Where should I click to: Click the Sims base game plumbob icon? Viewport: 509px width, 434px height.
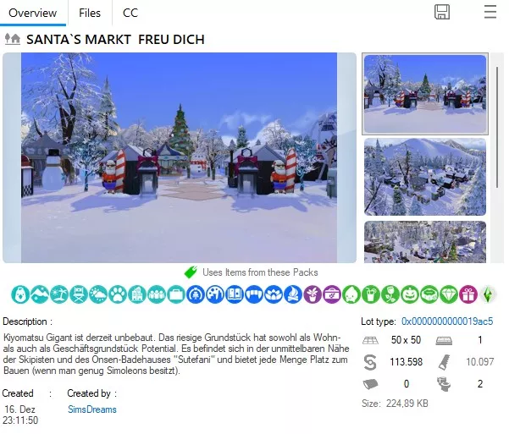(x=488, y=294)
